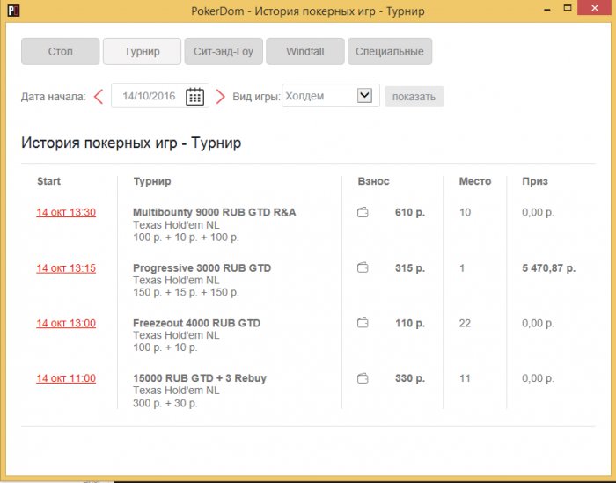Open the Специальные tab
Viewport: 616px width, 483px height.
[x=389, y=52]
